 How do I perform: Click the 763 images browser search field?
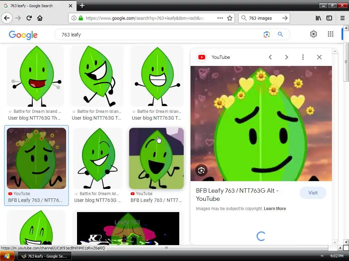coord(264,18)
